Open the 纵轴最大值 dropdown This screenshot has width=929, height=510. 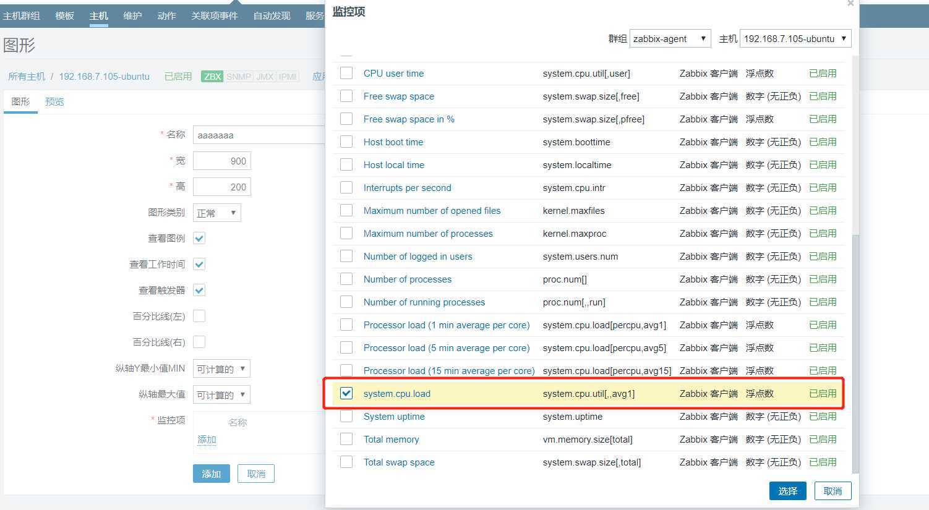pos(221,394)
